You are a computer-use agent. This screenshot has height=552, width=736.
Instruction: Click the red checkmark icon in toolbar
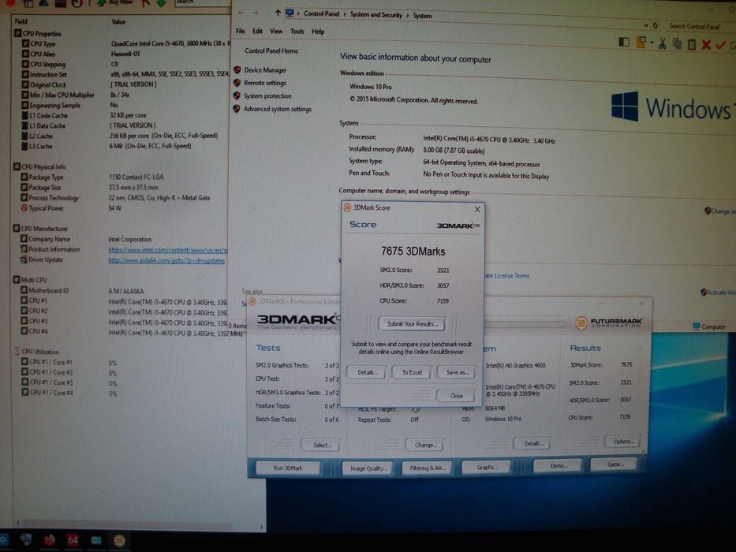[x=721, y=45]
